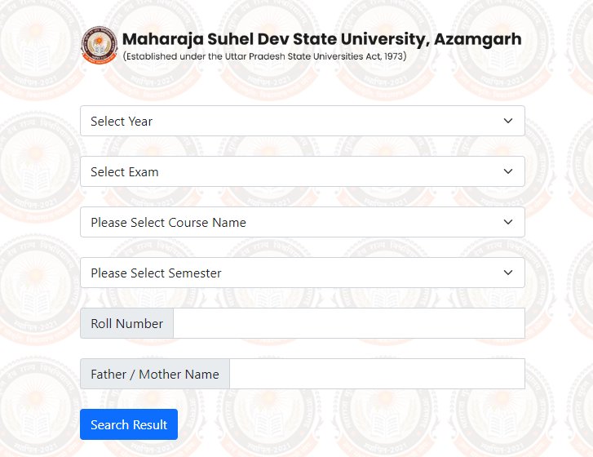Click the Select Exam chevron arrow
This screenshot has height=457, width=593.
pyautogui.click(x=508, y=171)
